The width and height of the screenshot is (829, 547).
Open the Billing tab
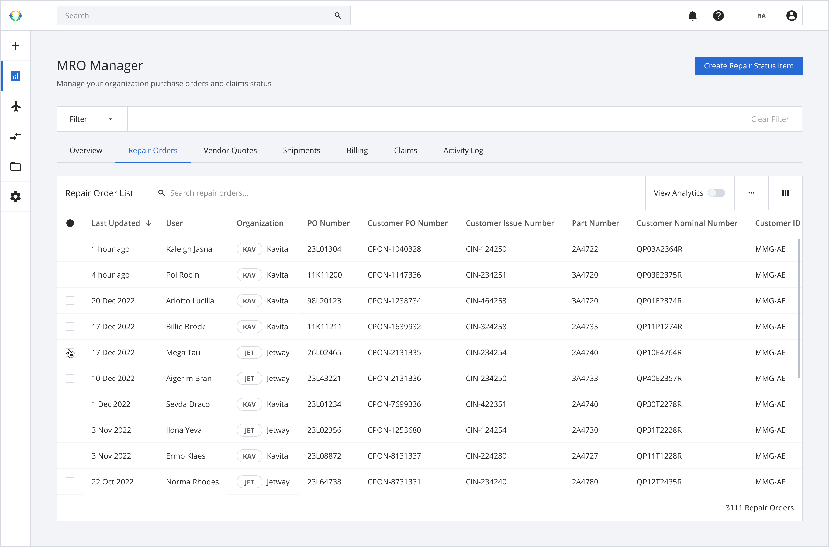click(357, 150)
